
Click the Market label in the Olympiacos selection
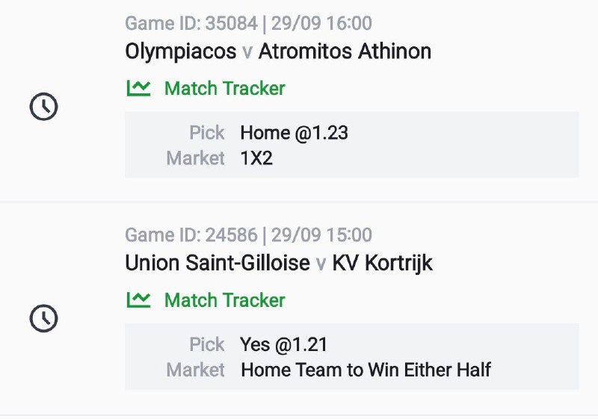195,158
